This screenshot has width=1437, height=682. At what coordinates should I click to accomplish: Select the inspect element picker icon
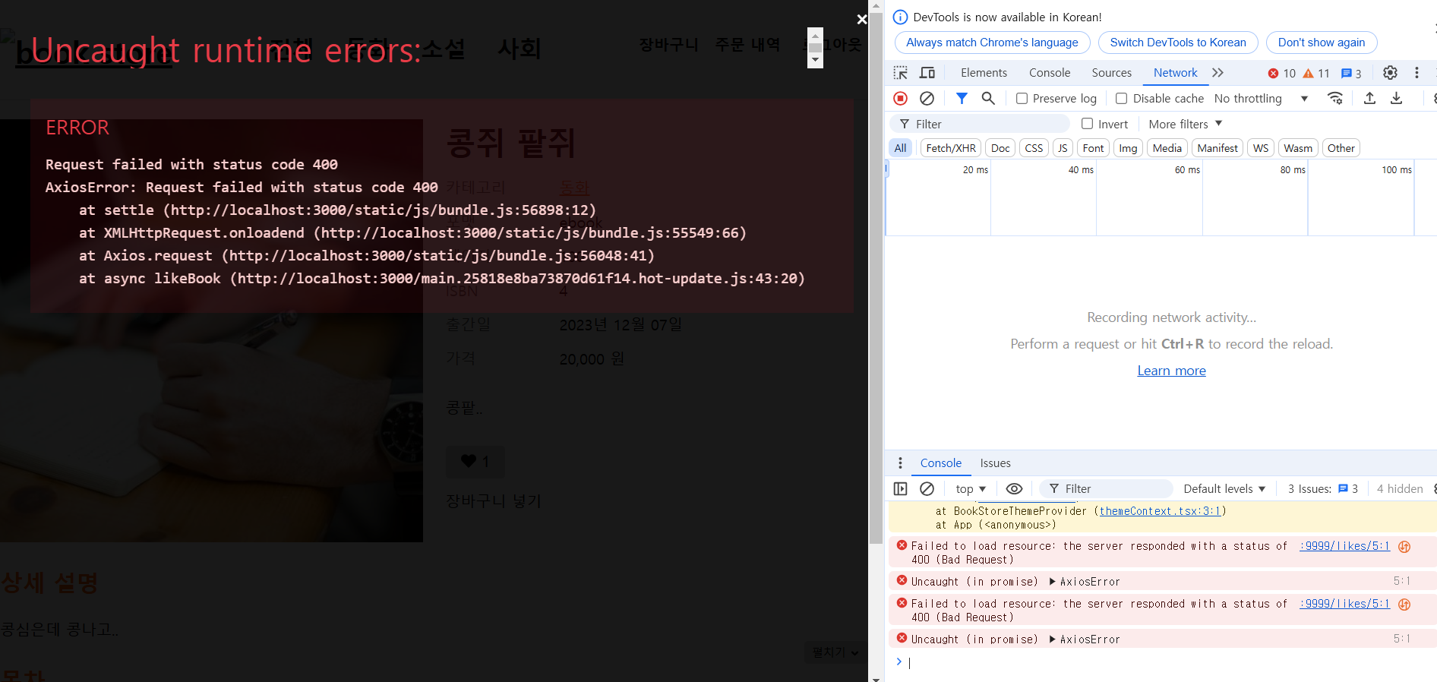[x=901, y=73]
